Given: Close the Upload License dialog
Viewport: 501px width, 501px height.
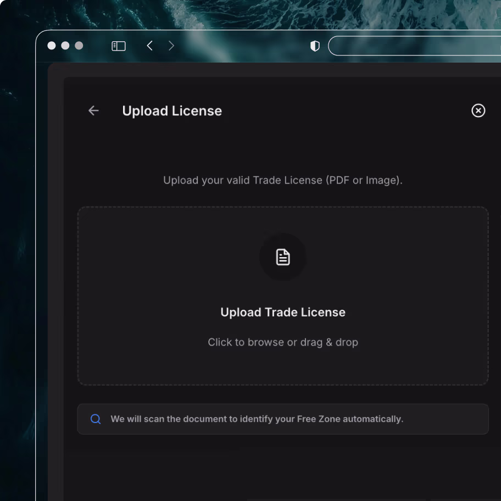Looking at the screenshot, I should (x=478, y=110).
